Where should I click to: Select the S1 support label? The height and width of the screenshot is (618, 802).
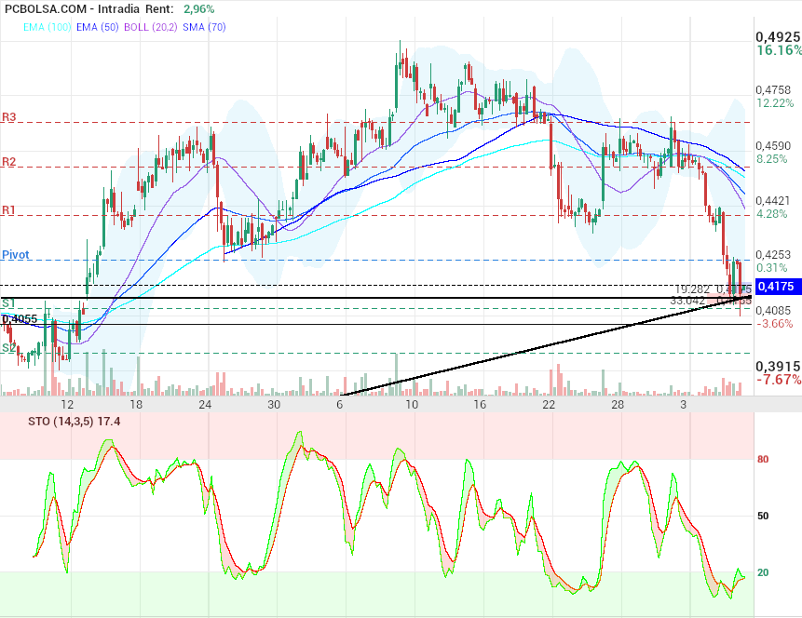pyautogui.click(x=8, y=303)
